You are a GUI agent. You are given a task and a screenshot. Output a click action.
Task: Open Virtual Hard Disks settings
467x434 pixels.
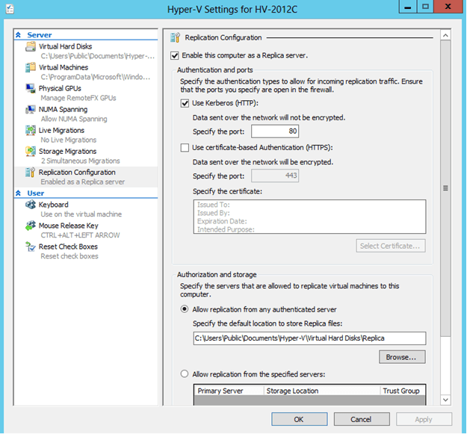[x=65, y=46]
